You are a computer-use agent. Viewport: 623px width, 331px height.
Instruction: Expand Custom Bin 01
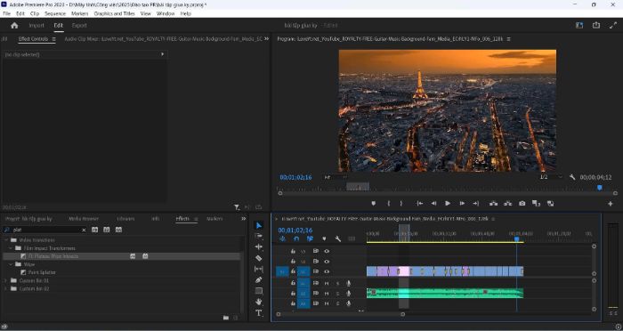6,280
